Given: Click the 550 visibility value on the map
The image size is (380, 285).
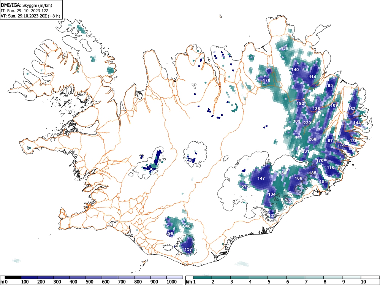Looking at the screenshot, I should tap(282, 173).
